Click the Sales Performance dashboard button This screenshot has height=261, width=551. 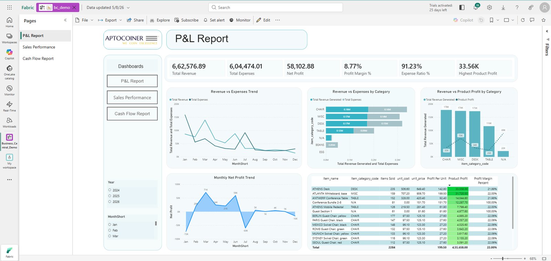[x=132, y=98]
